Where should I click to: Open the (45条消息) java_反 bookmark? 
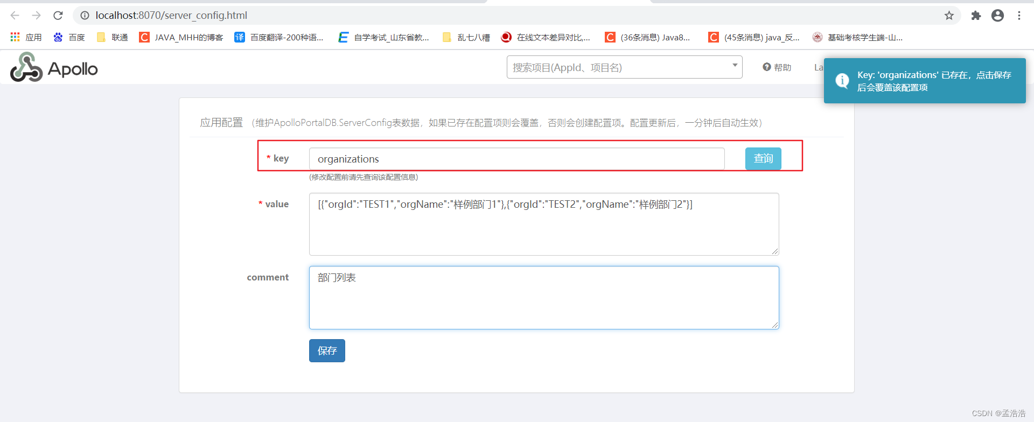pyautogui.click(x=754, y=37)
